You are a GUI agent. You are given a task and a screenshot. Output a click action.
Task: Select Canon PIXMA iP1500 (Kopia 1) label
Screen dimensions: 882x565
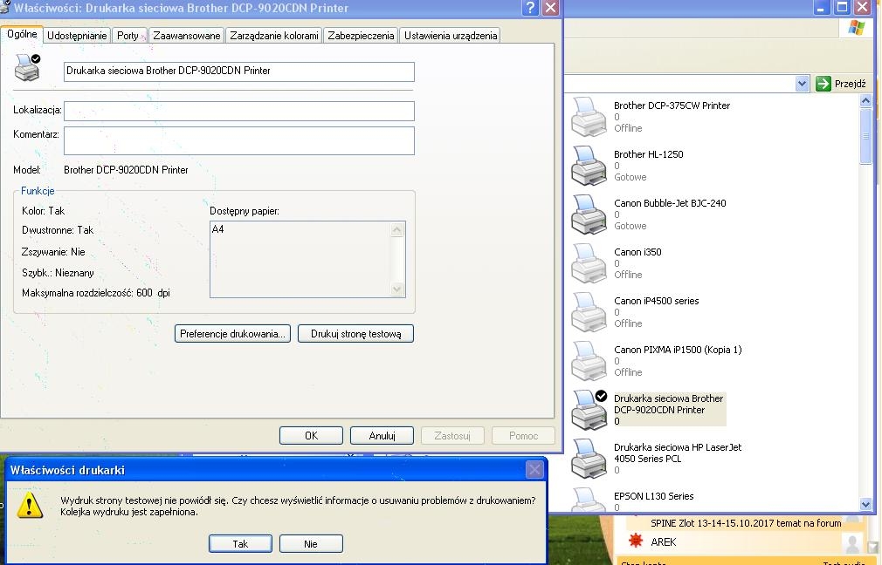pos(678,350)
